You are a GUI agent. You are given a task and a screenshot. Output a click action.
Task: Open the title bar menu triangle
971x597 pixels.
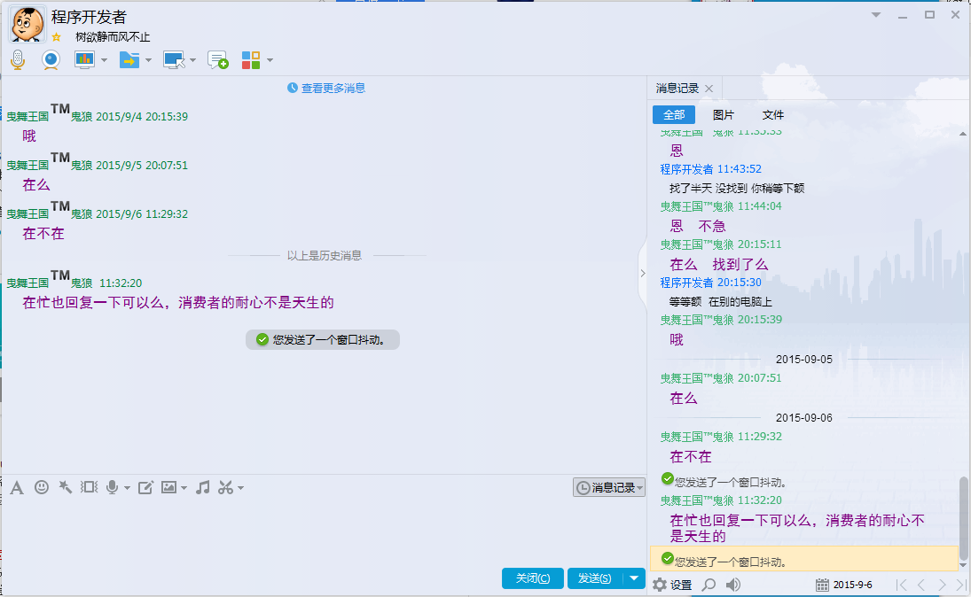pos(875,15)
